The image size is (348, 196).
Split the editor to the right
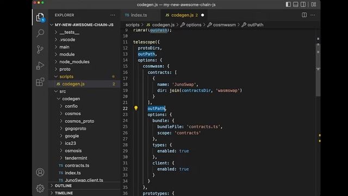(x=304, y=15)
